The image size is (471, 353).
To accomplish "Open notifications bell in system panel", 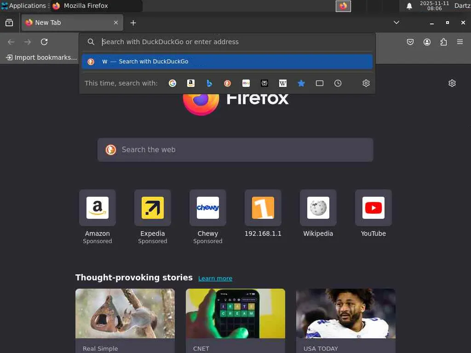I will coord(409,6).
